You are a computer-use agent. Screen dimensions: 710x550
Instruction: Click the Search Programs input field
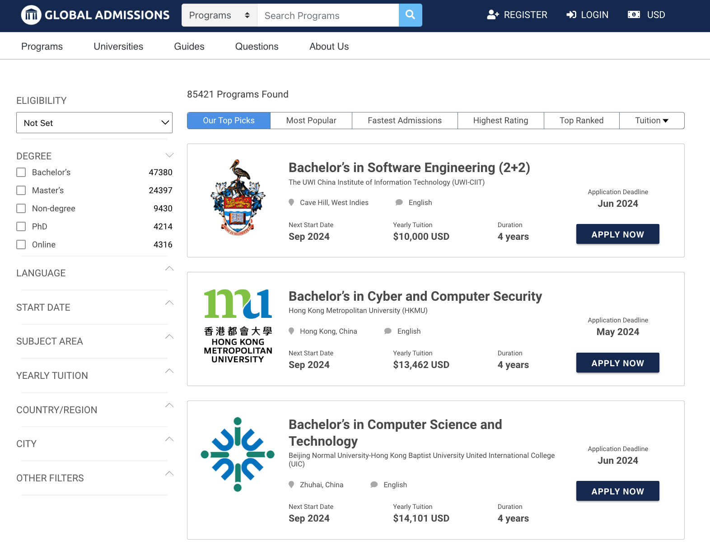328,16
